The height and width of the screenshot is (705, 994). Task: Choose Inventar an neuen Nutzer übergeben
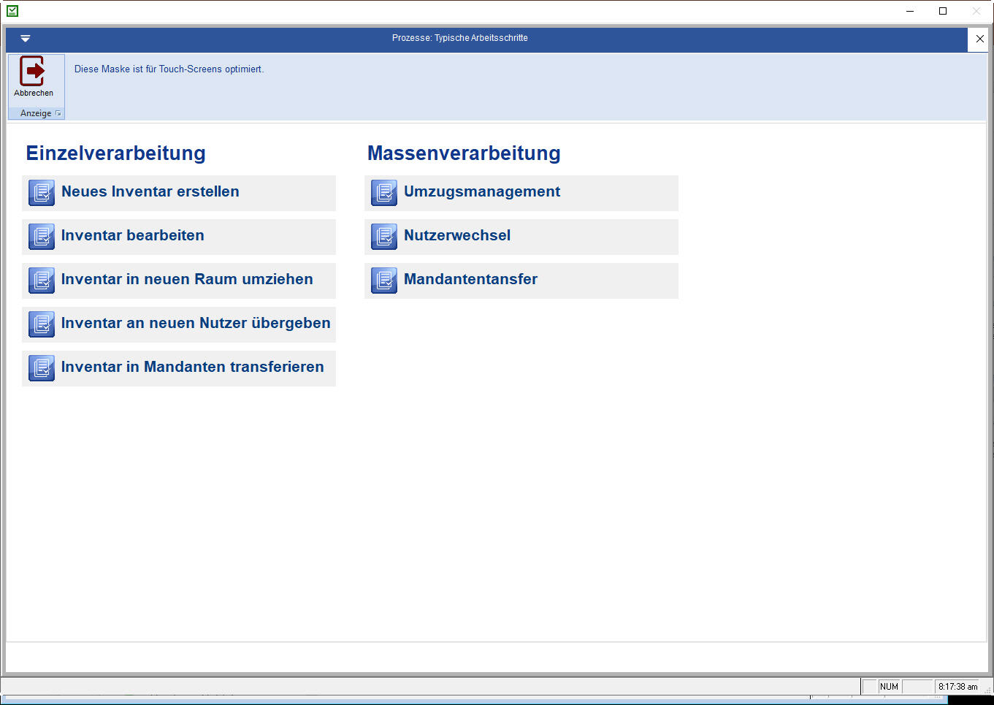point(196,324)
